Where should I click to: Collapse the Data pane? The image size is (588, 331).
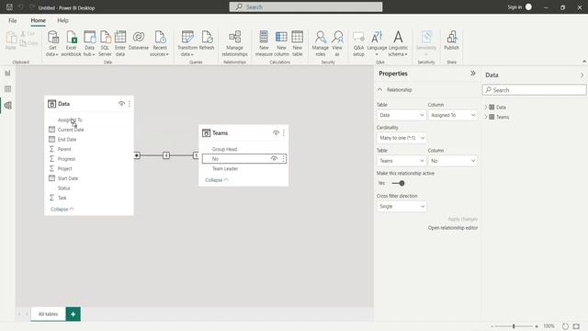(x=582, y=75)
